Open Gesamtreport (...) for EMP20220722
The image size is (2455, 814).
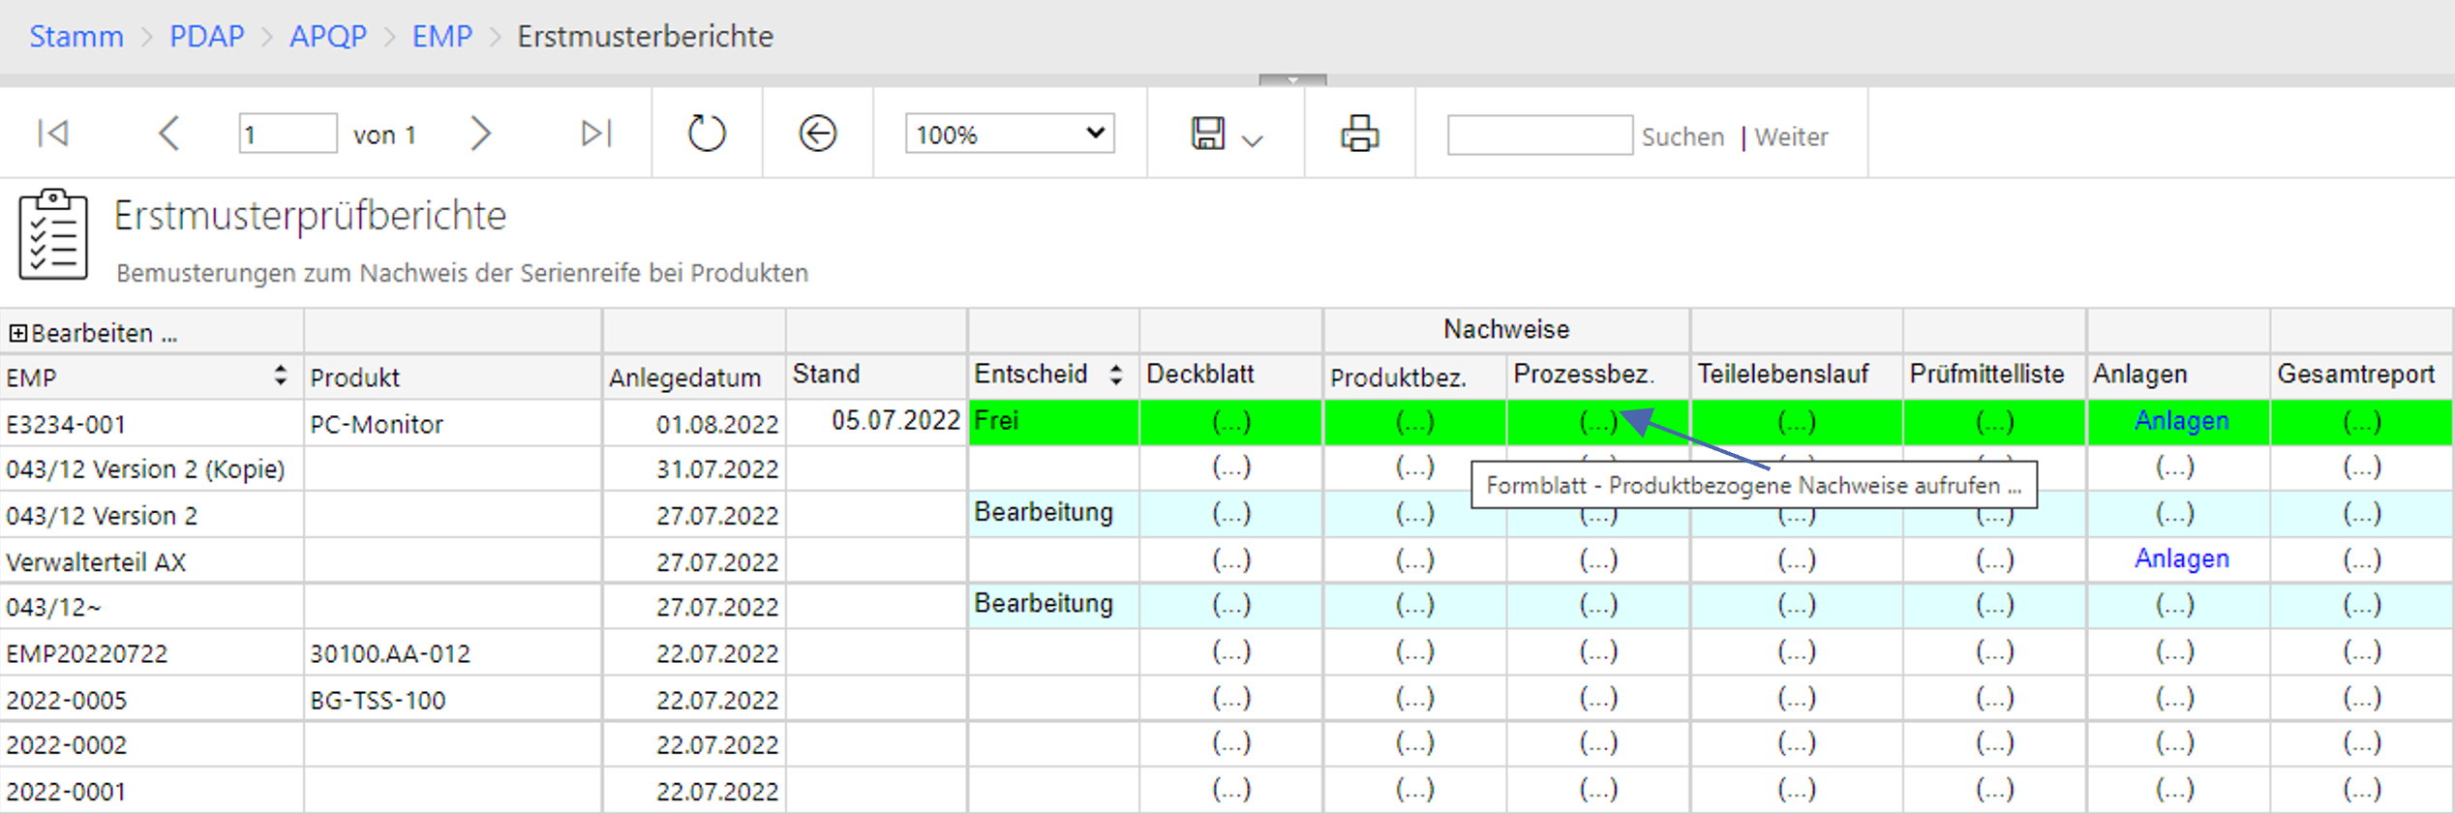(x=2362, y=651)
